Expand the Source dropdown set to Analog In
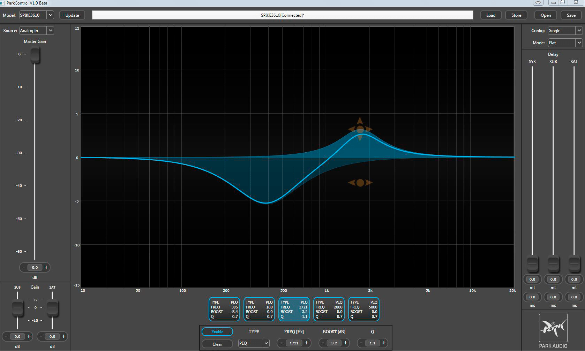585x351 pixels. (36, 31)
